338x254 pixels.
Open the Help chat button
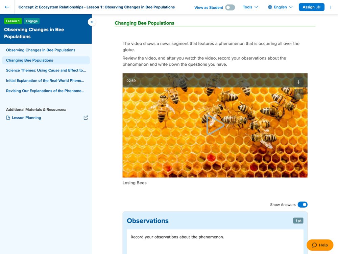tap(320, 245)
